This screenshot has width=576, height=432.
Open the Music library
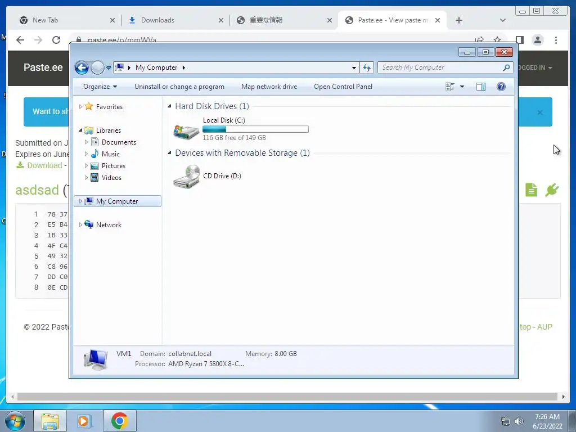[111, 154]
